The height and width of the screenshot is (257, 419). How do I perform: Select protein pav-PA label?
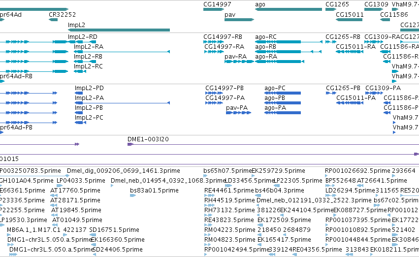237,108
